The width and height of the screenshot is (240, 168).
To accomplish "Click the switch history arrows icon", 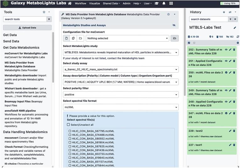I will pyautogui.click(x=230, y=12).
